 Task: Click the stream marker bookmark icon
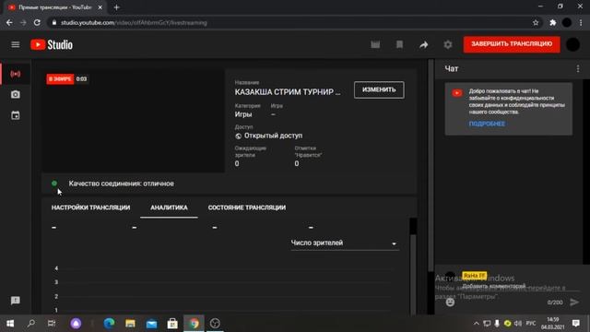click(399, 45)
